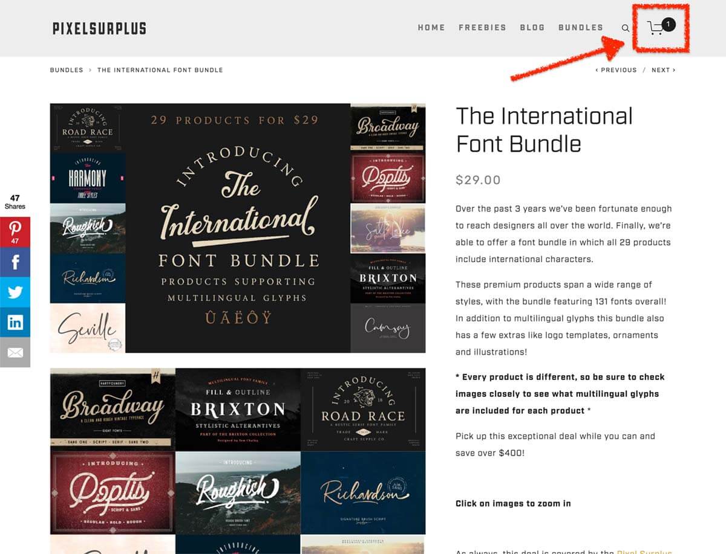
Task: Open large Roughrich image in lower grid
Action: click(238, 492)
